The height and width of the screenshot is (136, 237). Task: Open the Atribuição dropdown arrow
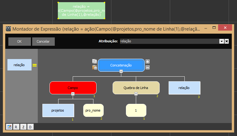click(222, 41)
